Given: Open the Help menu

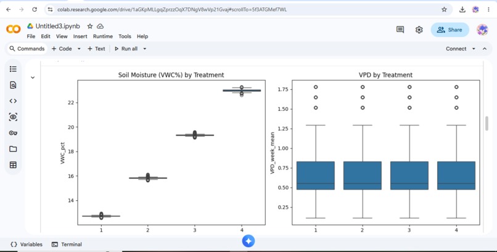Looking at the screenshot, I should click(x=142, y=36).
